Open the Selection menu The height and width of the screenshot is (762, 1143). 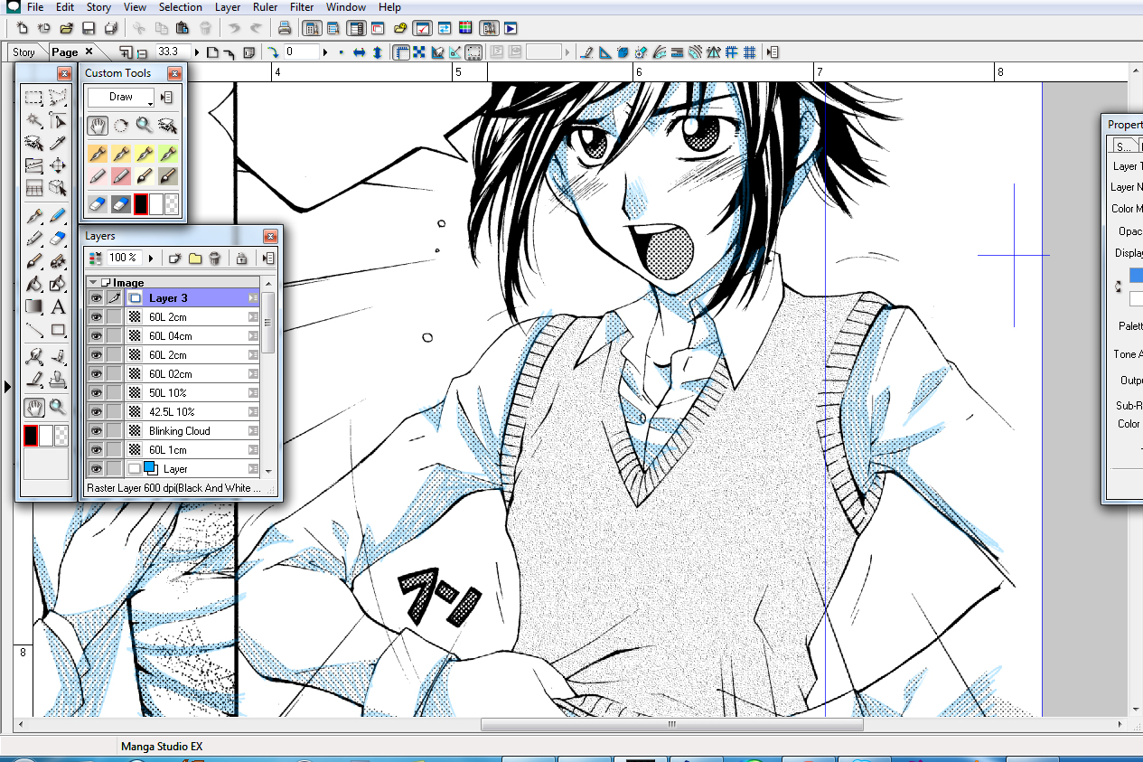181,7
